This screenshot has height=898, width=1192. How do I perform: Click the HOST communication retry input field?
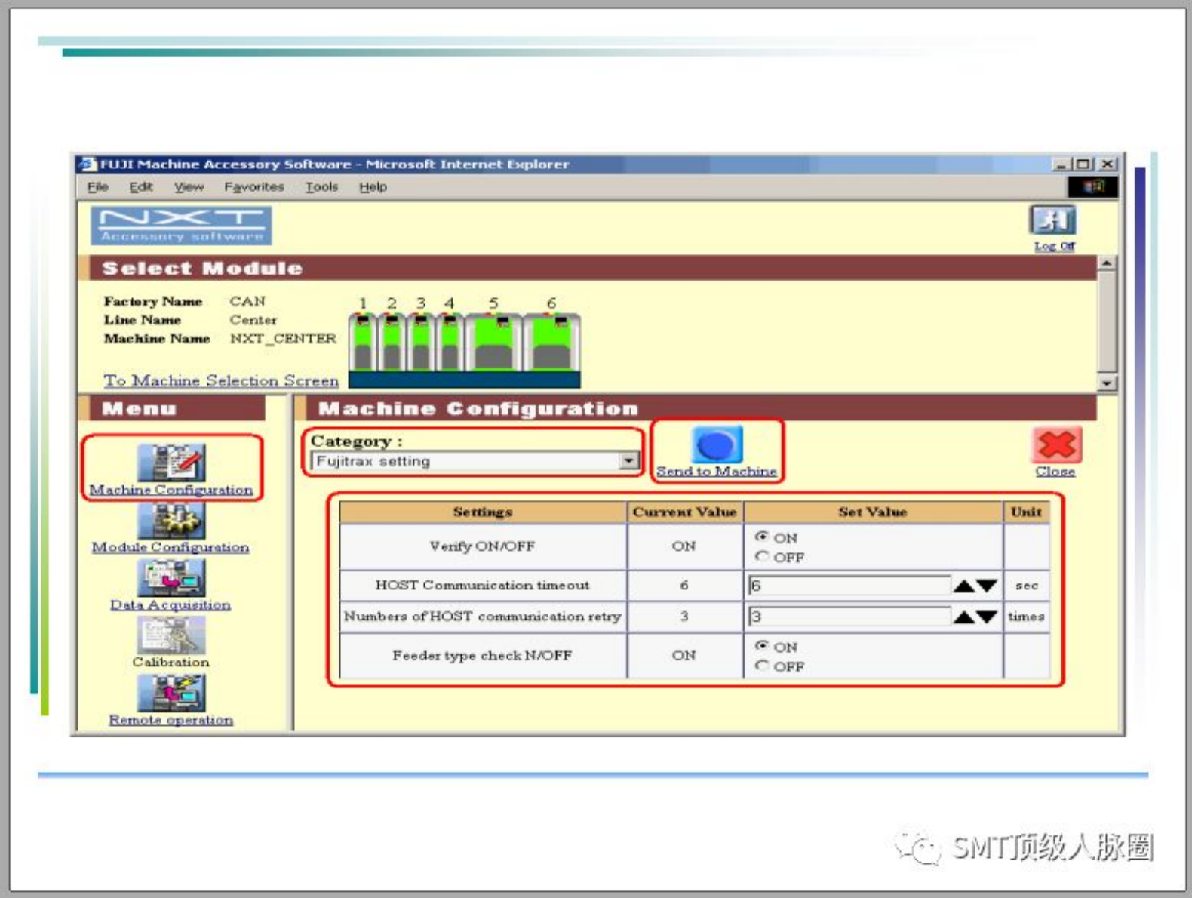coord(849,617)
